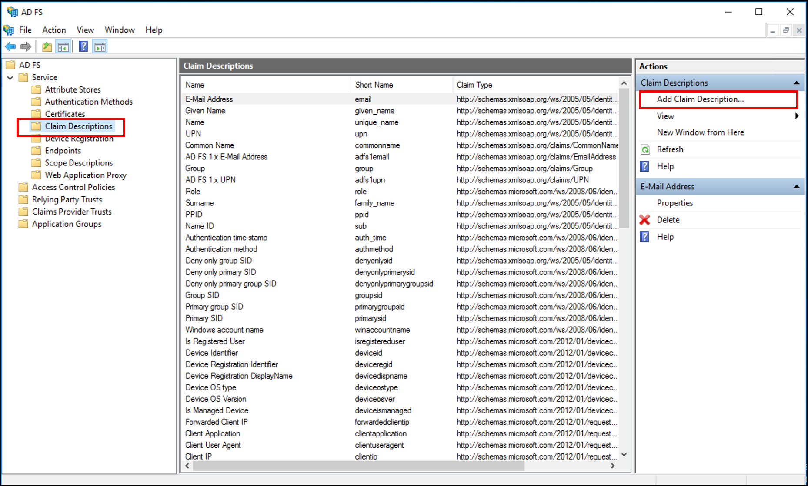Click the blue Help icon in the toolbar
808x486 pixels.
(83, 46)
